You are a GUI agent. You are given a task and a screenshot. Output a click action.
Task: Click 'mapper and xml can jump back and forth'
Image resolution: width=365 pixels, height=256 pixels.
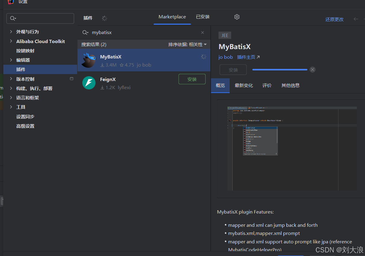(x=273, y=225)
